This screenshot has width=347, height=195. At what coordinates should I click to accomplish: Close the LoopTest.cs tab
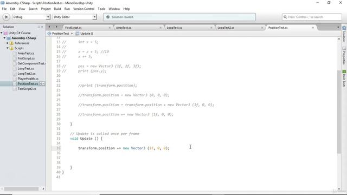211,28
